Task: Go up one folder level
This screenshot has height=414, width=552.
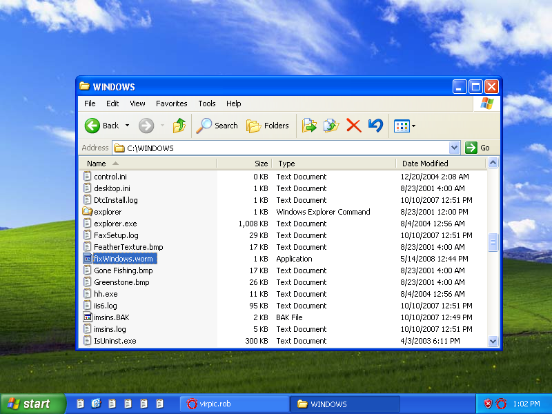Action: 179,126
